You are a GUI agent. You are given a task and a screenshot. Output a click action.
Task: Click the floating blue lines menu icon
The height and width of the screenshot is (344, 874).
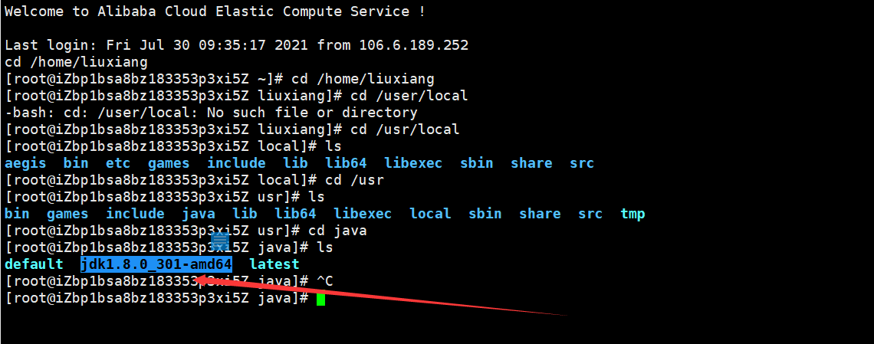220,242
